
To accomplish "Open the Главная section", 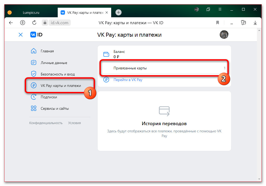I will 47,51.
